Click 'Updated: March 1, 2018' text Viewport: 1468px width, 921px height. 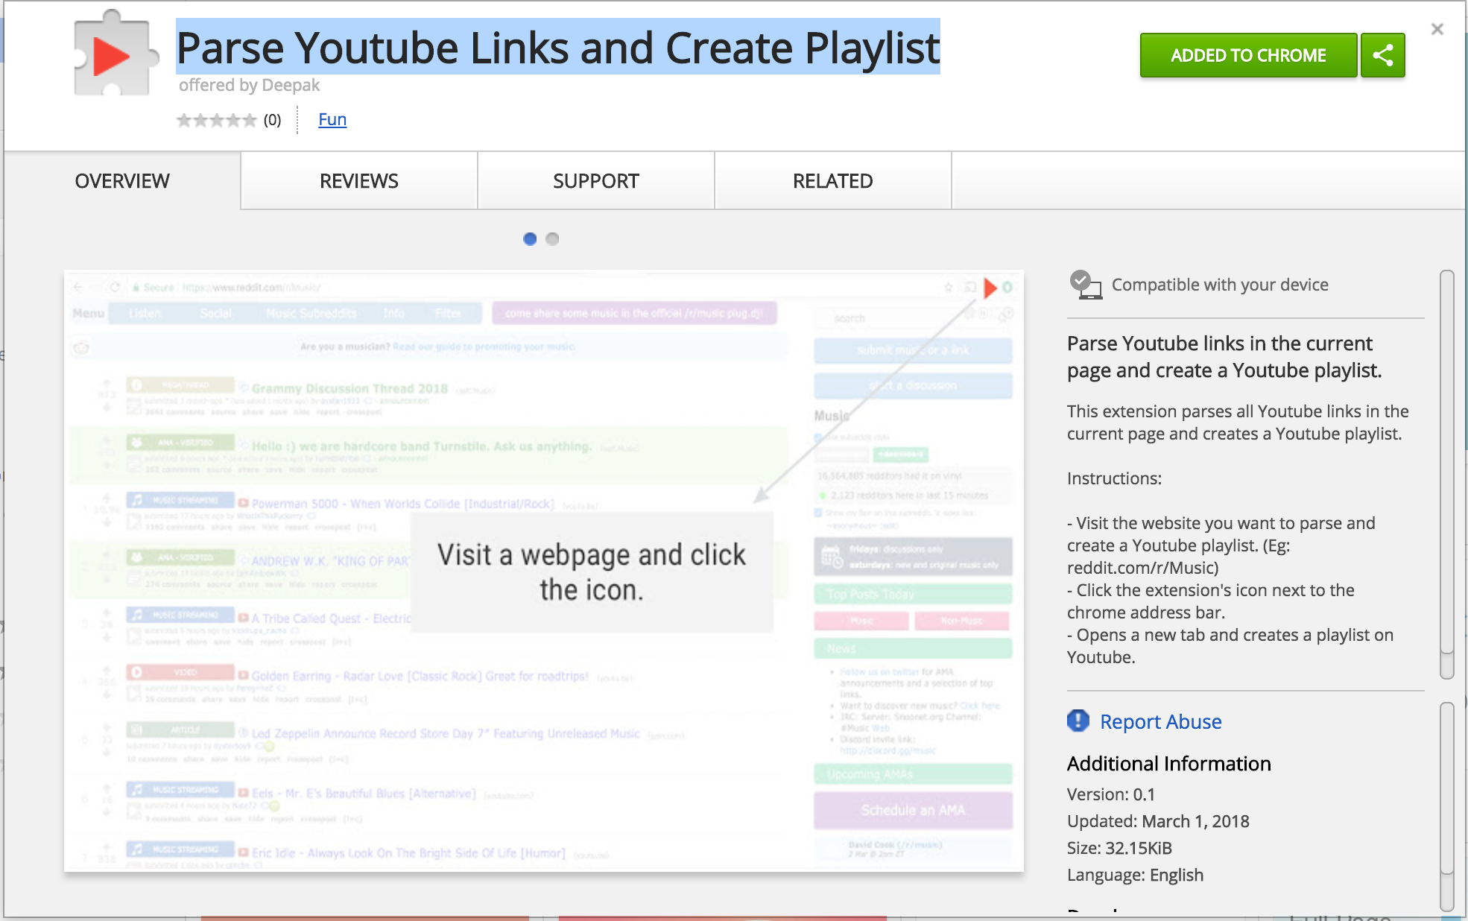[x=1158, y=821]
